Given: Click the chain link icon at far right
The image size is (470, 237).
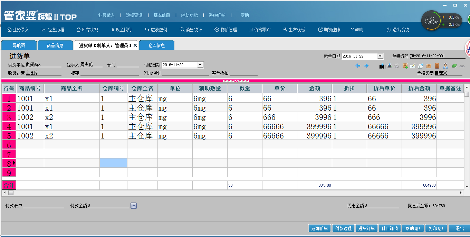Looking at the screenshot, I should pyautogui.click(x=462, y=66).
